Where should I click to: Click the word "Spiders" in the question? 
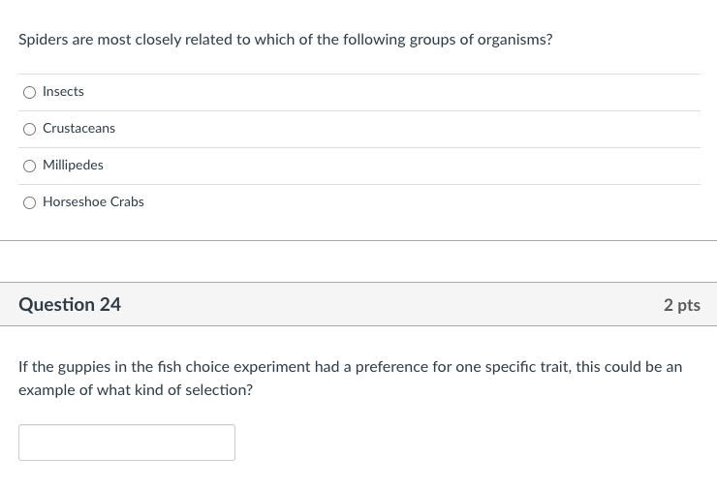pos(43,40)
